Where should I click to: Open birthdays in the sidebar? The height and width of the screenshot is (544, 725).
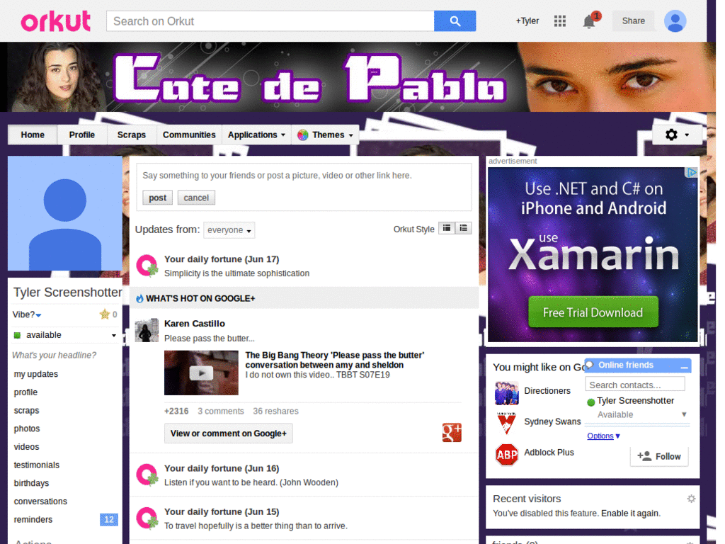31,483
